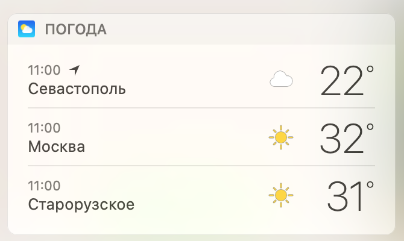Click the divider line below the Севастополь row

click(x=201, y=108)
